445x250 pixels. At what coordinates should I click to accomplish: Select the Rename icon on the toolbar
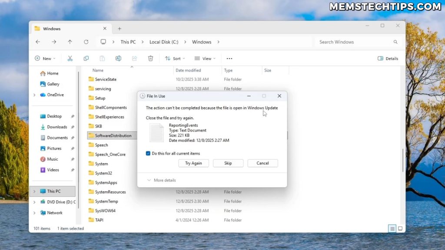[x=118, y=58]
